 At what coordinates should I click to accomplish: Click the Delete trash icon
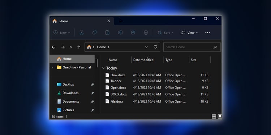[146, 32]
